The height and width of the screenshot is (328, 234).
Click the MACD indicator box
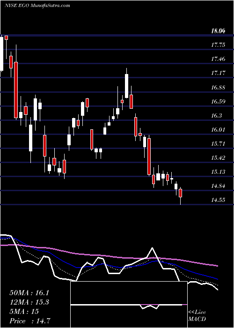point(129,305)
